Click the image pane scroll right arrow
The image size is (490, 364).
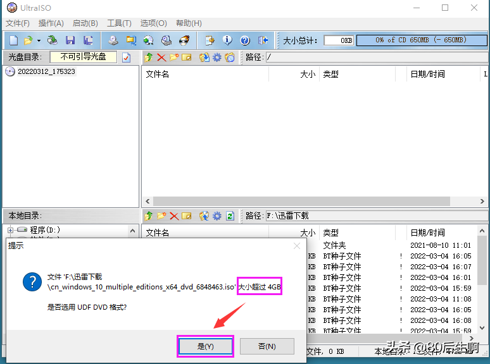482,201
